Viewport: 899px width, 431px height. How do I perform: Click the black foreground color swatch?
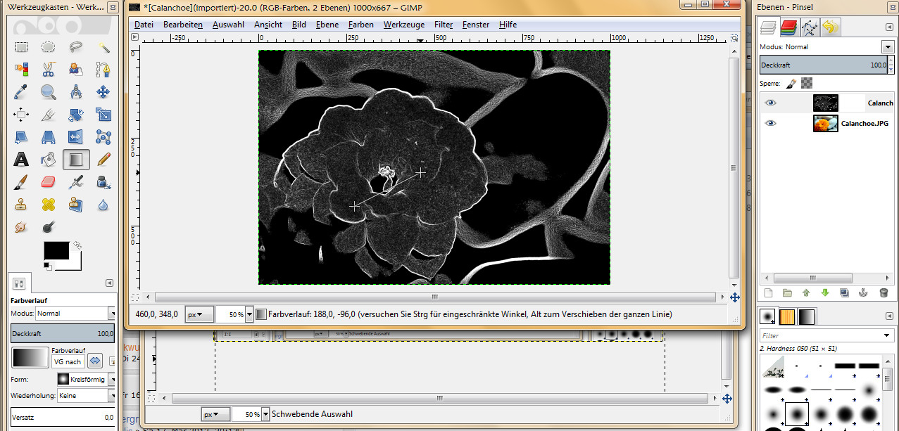(x=56, y=251)
